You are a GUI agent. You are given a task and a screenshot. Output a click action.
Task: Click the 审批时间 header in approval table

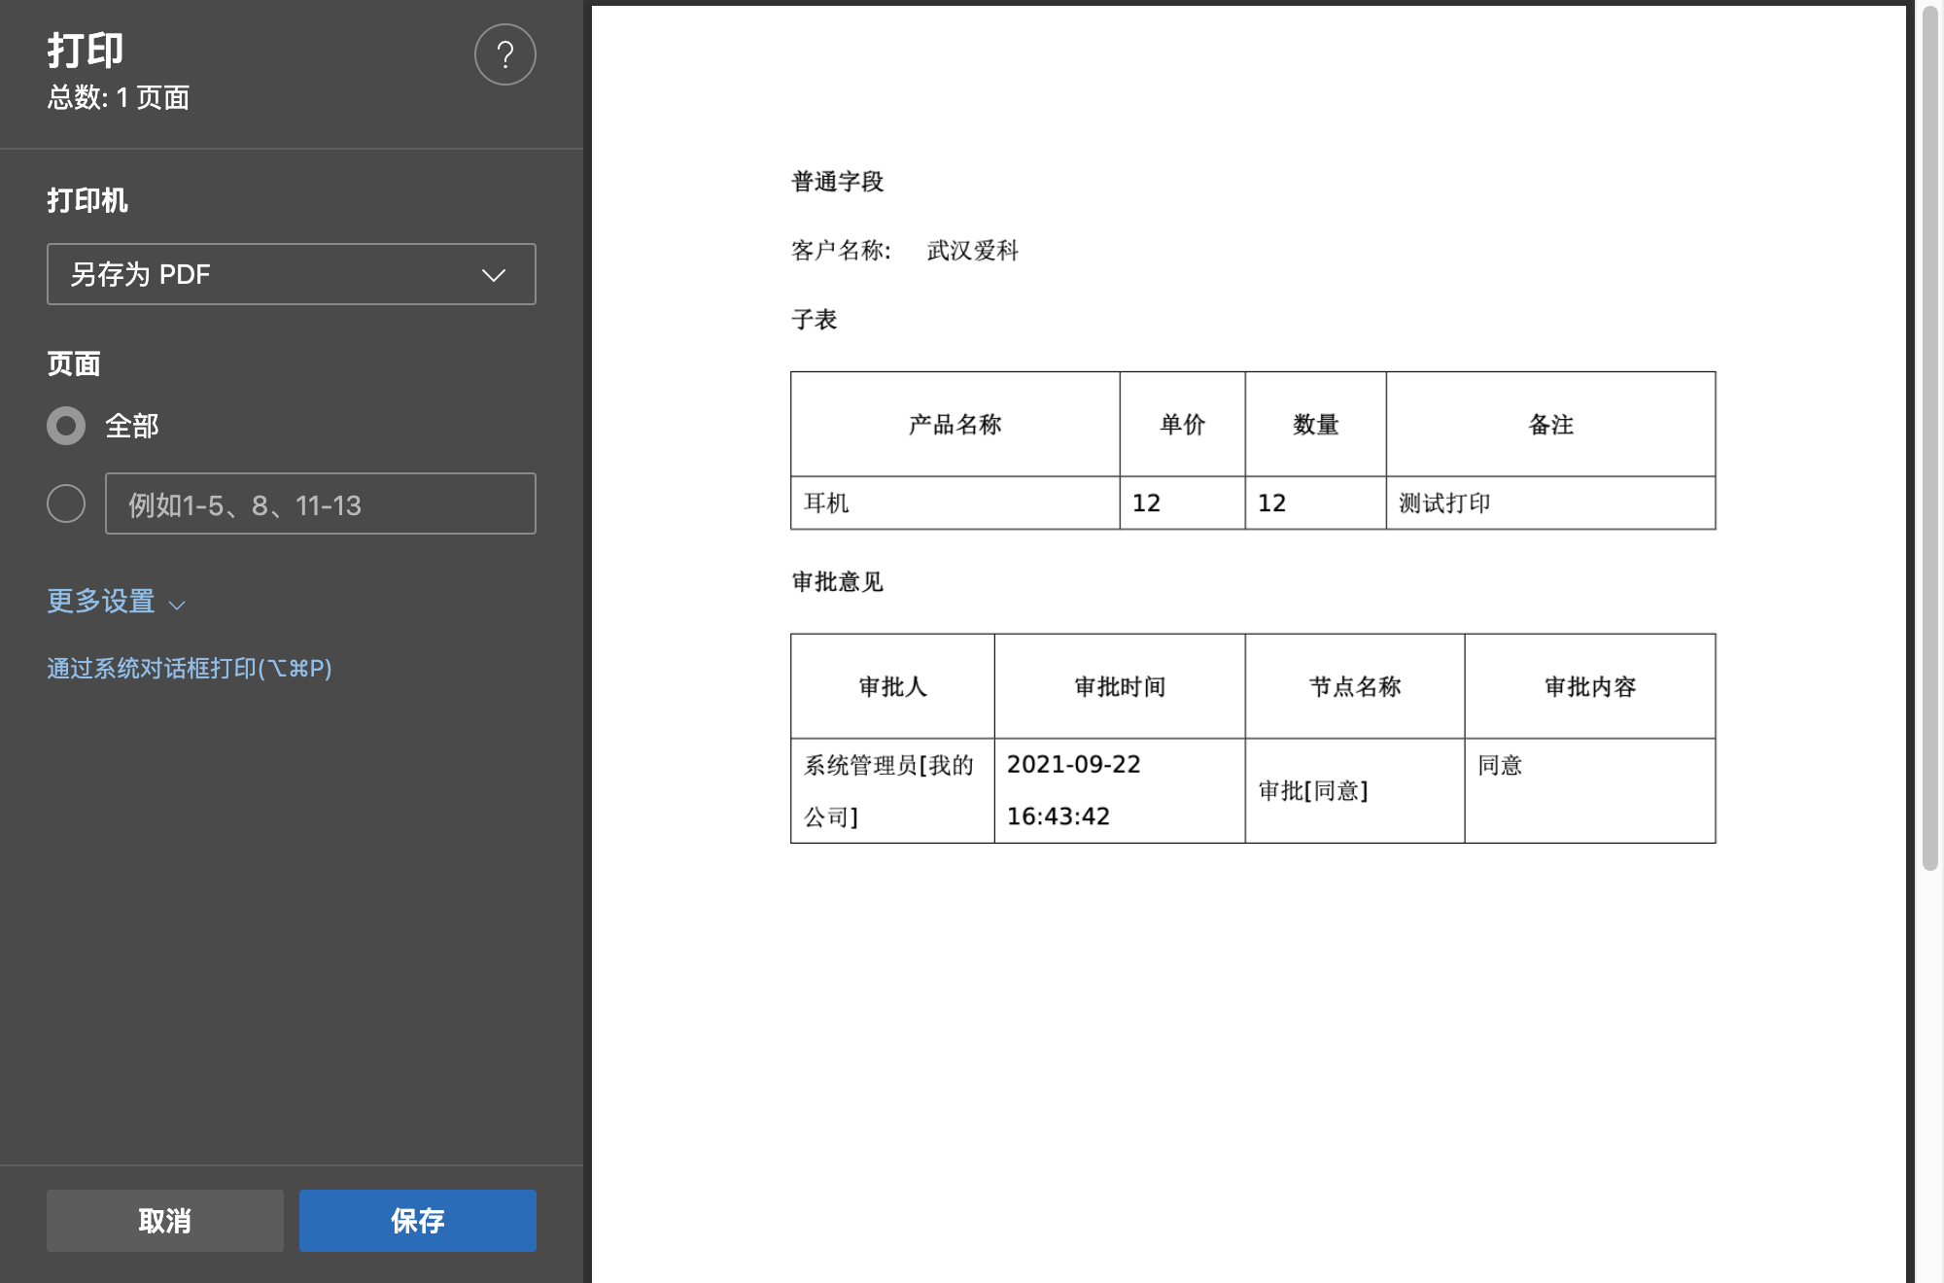pos(1120,687)
